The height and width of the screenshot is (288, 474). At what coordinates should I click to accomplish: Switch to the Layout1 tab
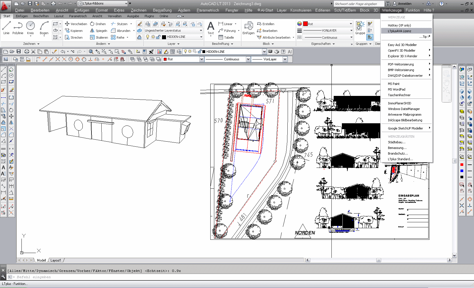pyautogui.click(x=56, y=260)
